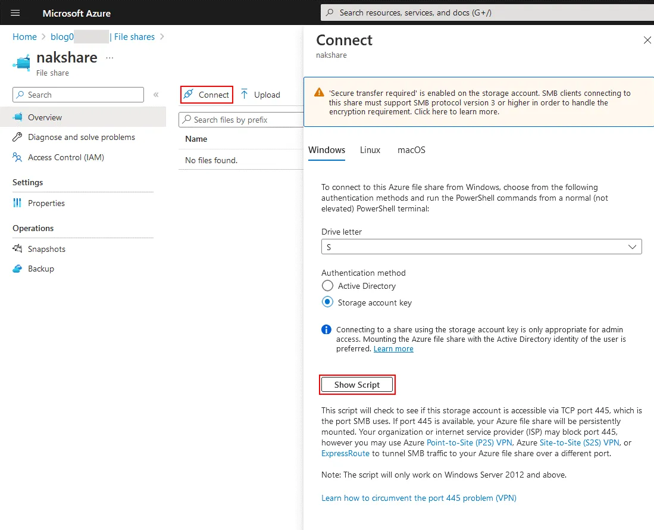The height and width of the screenshot is (530, 654).
Task: Go to File shares breadcrumb
Action: tap(134, 37)
